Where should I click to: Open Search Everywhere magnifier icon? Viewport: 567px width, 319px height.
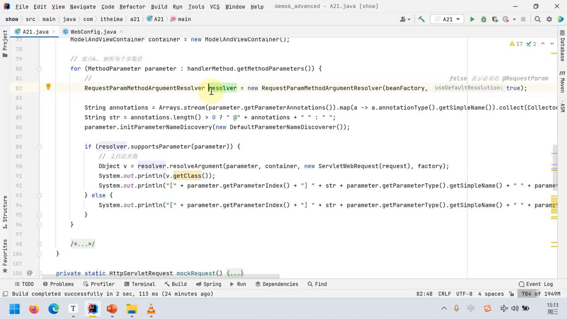pyautogui.click(x=537, y=19)
